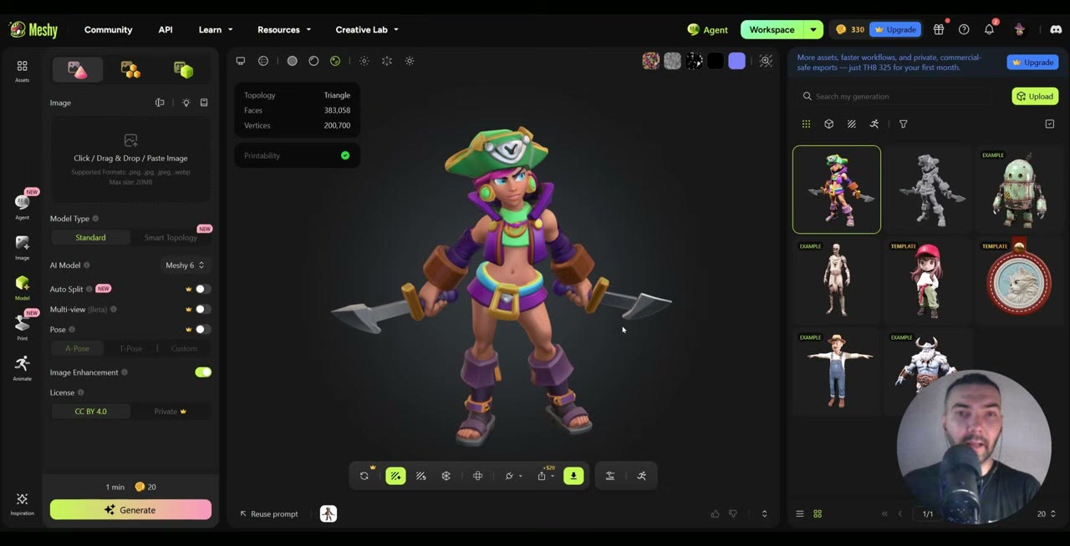Screen dimensions: 1070x546
Task: Click the green download button in viewport toolbar
Action: [573, 476]
